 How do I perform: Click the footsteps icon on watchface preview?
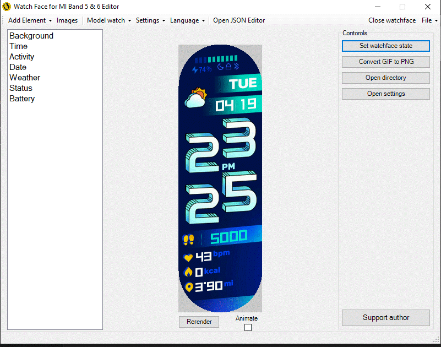pyautogui.click(x=189, y=240)
